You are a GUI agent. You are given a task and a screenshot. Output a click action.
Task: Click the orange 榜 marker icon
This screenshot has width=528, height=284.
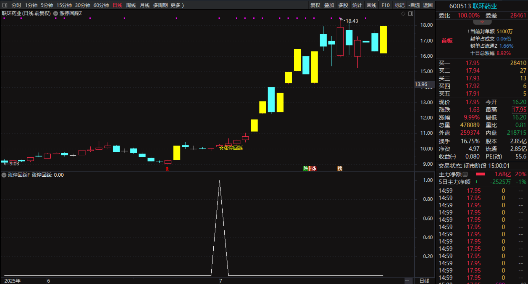coord(340,168)
